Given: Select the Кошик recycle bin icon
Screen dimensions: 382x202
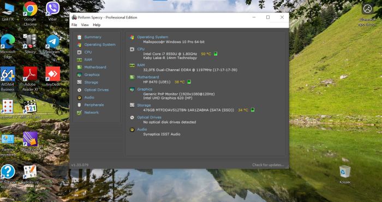Looking at the screenshot, I should (345, 175).
